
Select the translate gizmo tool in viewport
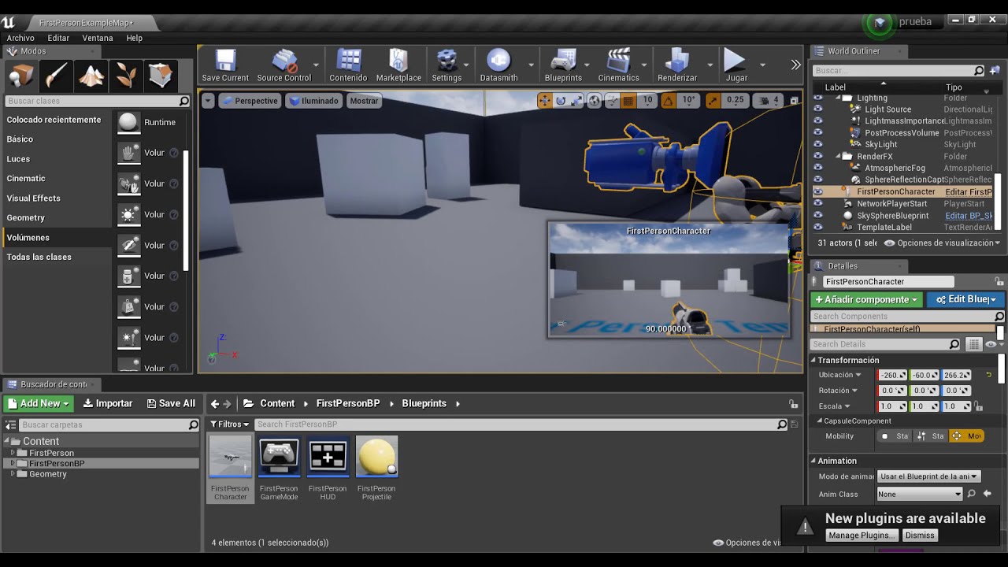coord(544,101)
